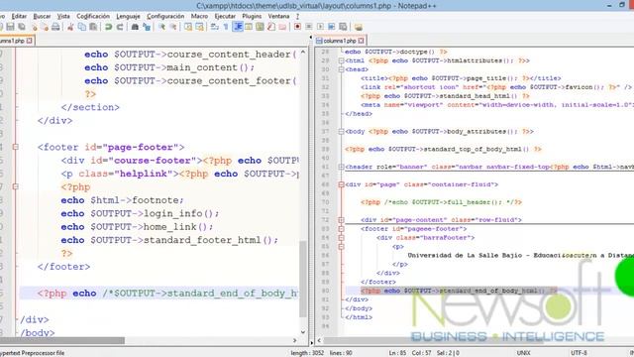Viewport: 634px width, 357px height.
Task: Toggle word wrap in the toolbar
Action: click(x=214, y=27)
